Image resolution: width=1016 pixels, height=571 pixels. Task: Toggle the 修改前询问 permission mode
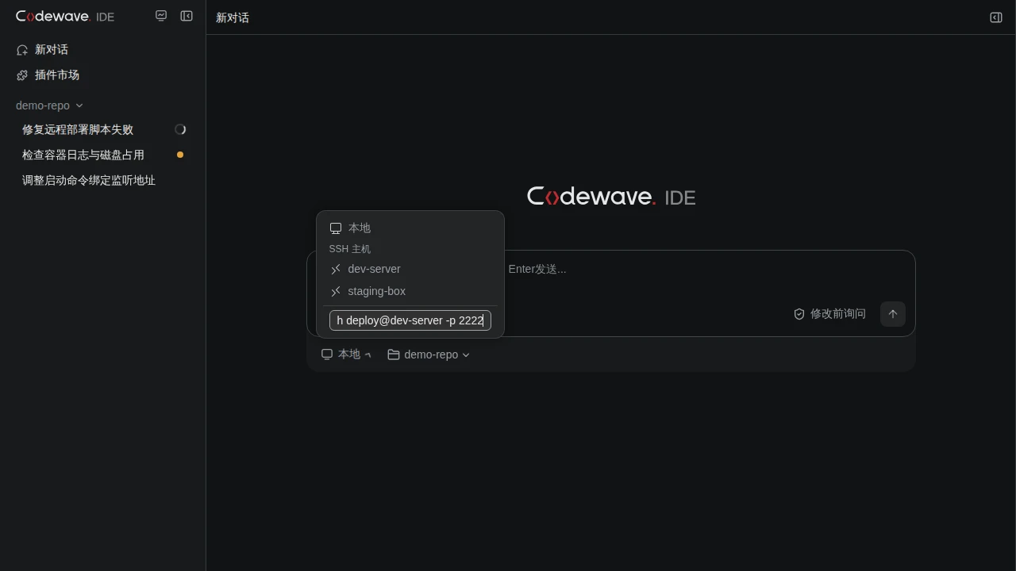coord(830,314)
